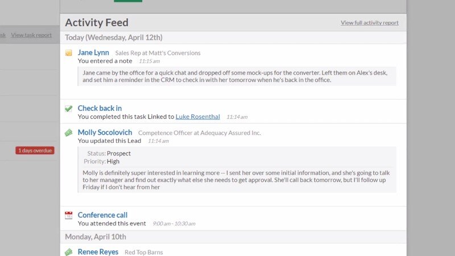Click the lead icon beside Molly Socolovich

69,133
